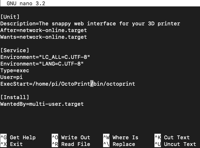
Task: Click in the Description= line
Action: pos(90,24)
